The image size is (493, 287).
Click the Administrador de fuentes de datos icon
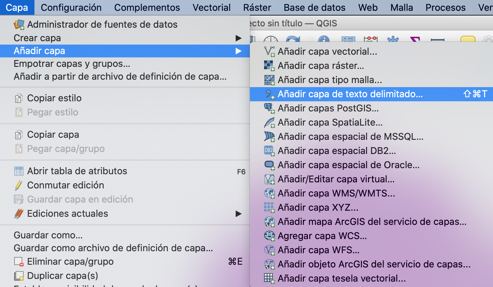point(19,24)
